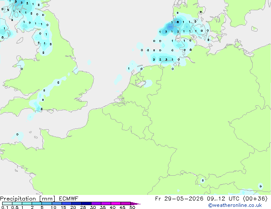Select the 15–20 mm legend color box
This screenshot has height=209, width=271.
pyautogui.click(x=66, y=203)
